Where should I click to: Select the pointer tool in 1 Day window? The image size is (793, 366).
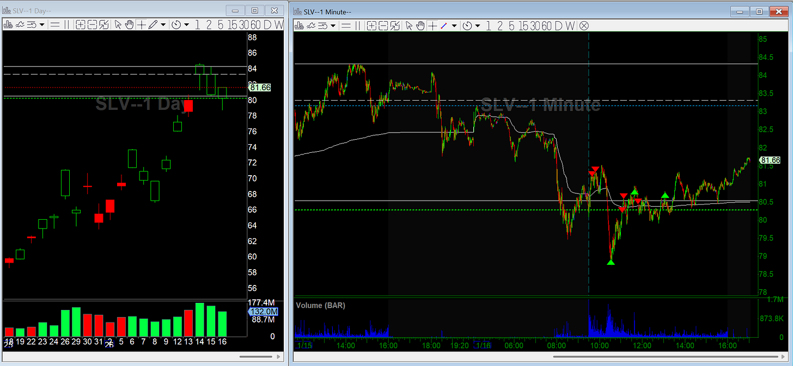pos(118,24)
